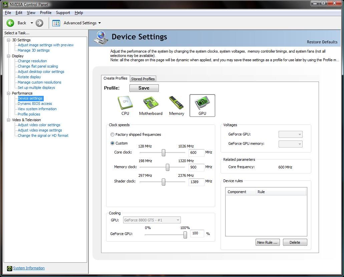Click the Memory clock slider handle

(x=167, y=167)
